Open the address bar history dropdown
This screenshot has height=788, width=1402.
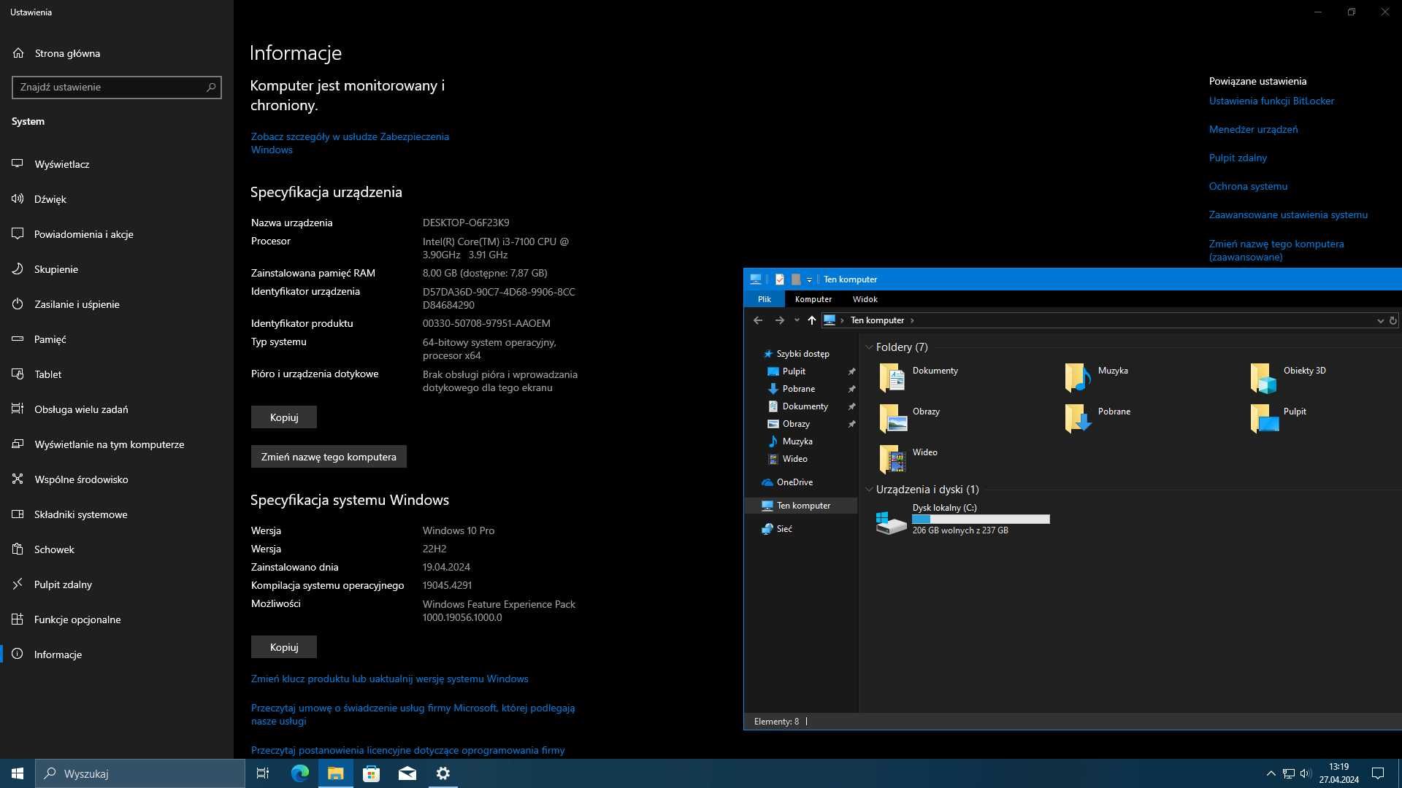point(1380,320)
